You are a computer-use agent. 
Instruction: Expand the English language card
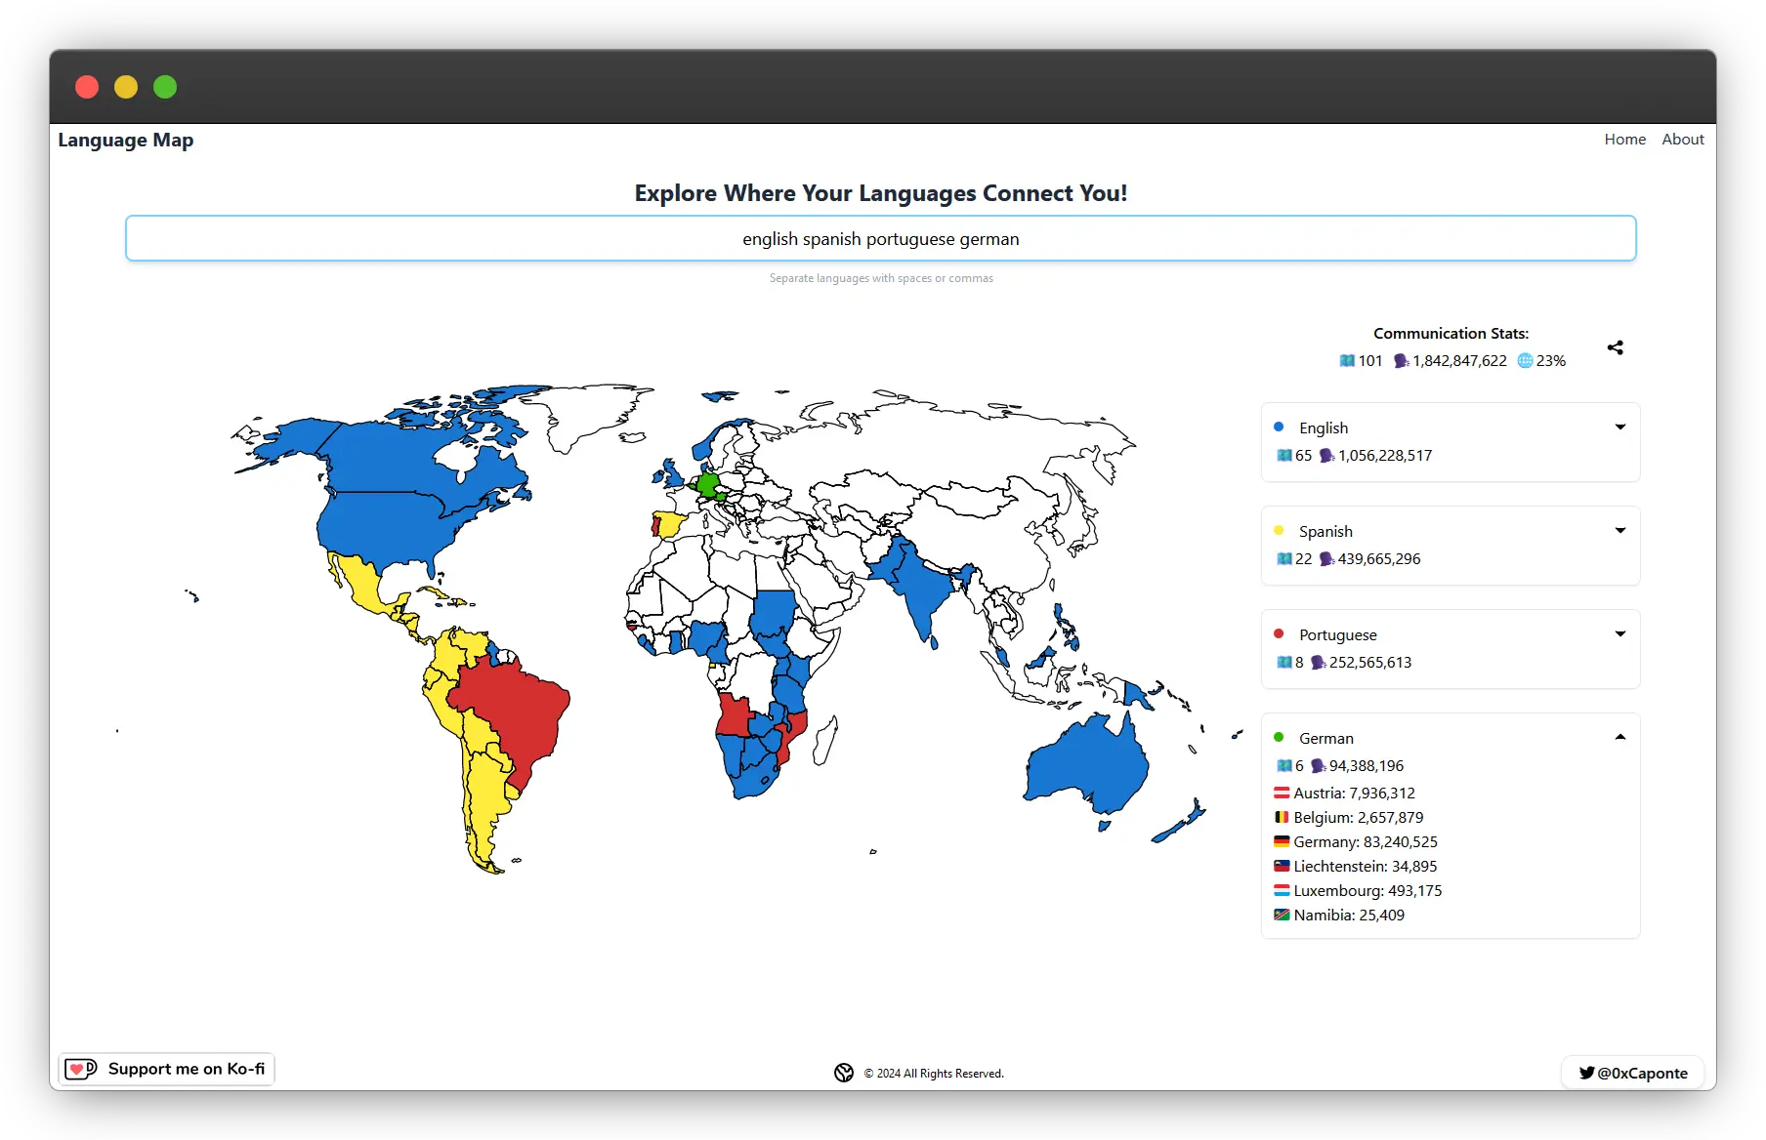tap(1620, 427)
